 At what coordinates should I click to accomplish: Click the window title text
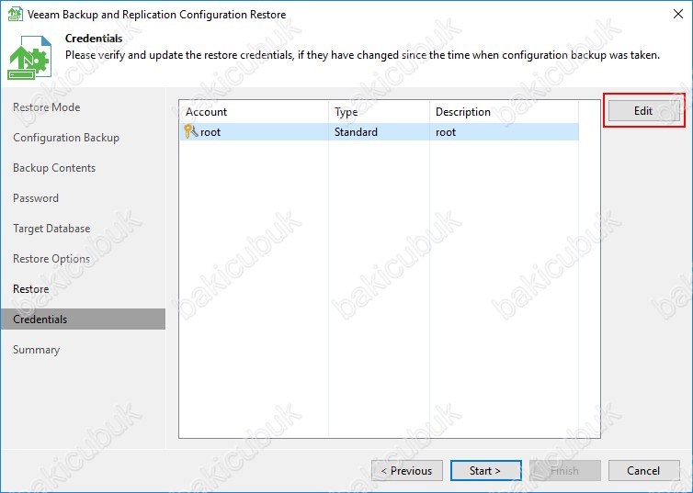(x=156, y=15)
